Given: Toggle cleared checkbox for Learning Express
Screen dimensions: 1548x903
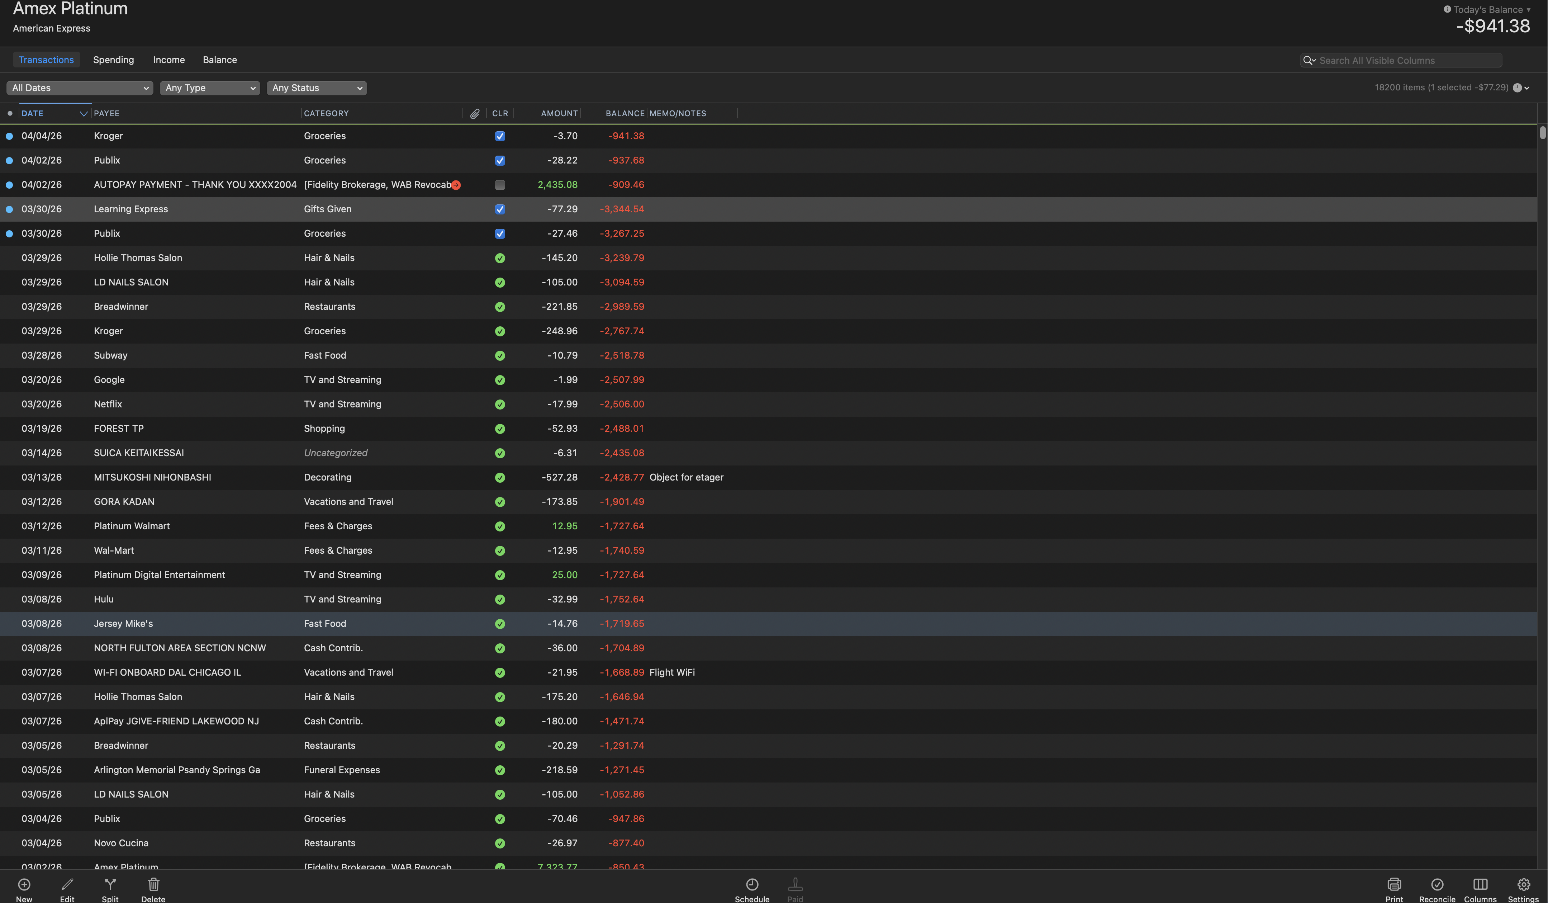Looking at the screenshot, I should pos(500,209).
